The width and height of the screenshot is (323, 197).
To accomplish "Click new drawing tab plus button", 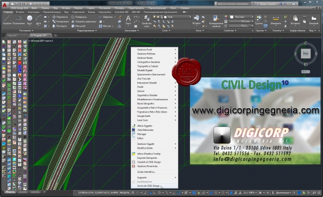I will coord(55,36).
